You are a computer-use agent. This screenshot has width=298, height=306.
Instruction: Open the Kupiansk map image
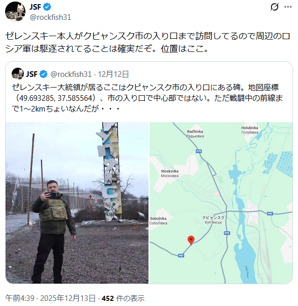[x=221, y=203]
